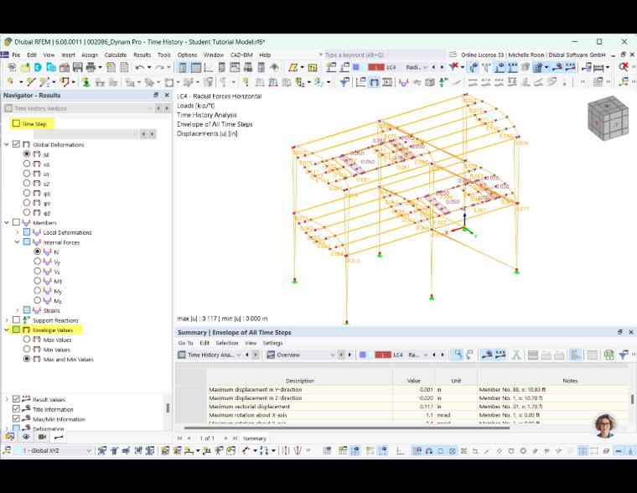
Task: Collapse the Global Deformations tree node
Action: coord(7,144)
